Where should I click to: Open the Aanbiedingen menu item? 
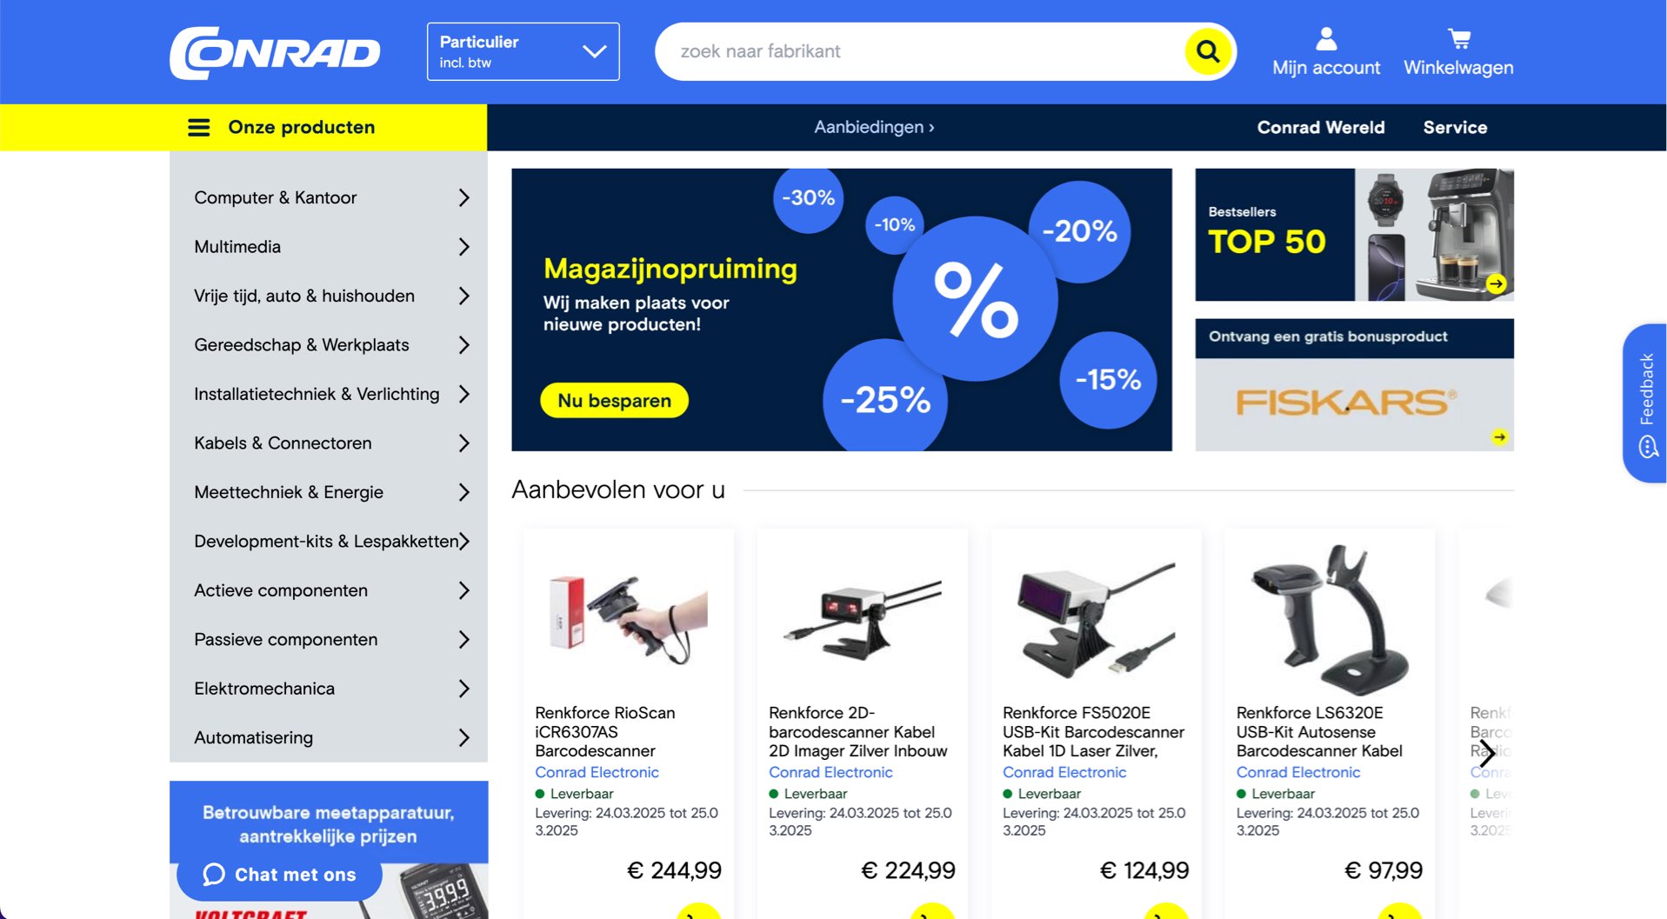tap(873, 128)
